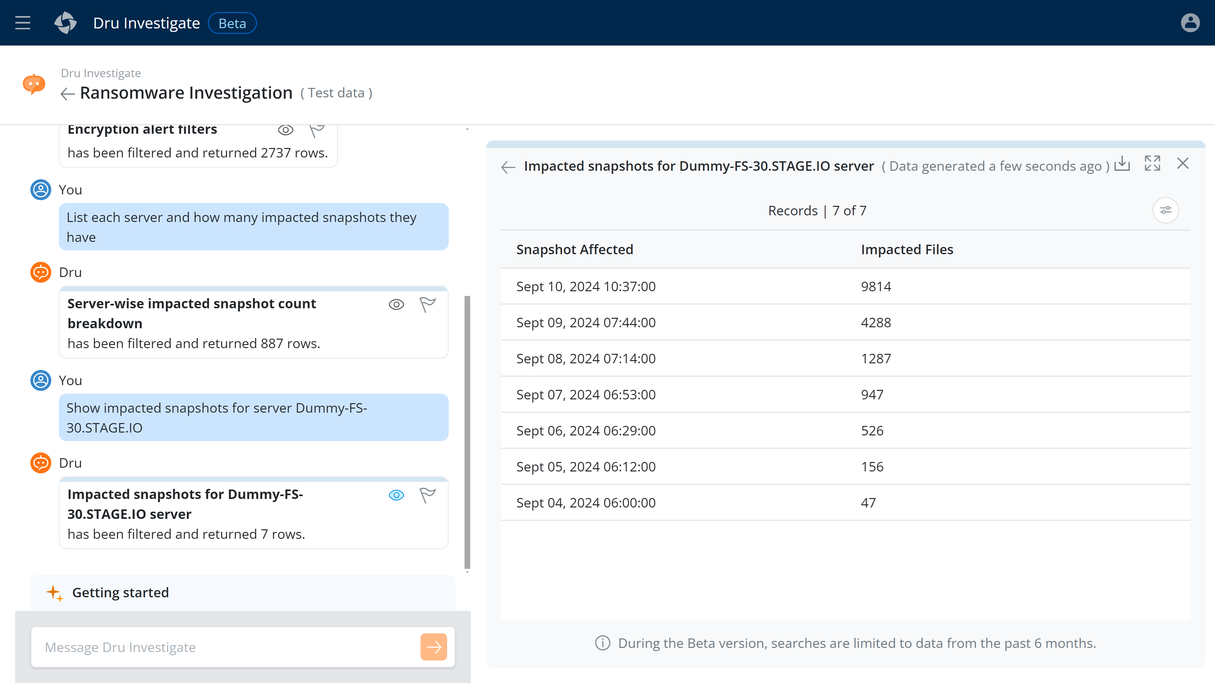Toggle view for Encryption alert filters result
Screen dimensions: 1215x683
pyautogui.click(x=285, y=130)
